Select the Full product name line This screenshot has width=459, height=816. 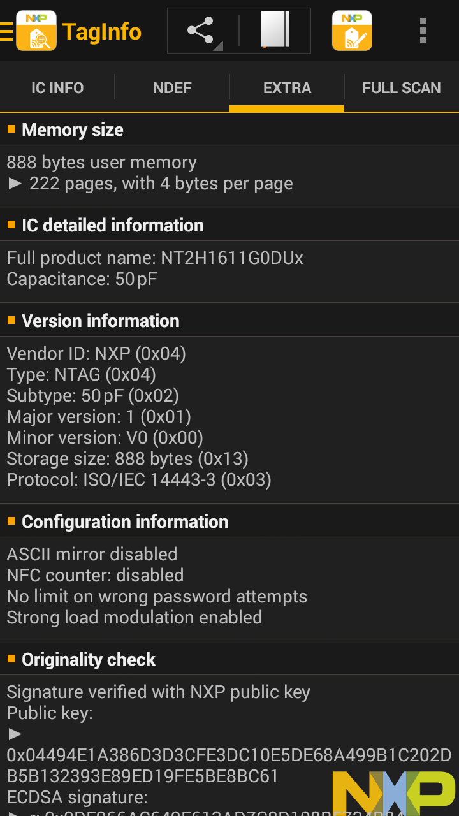155,258
